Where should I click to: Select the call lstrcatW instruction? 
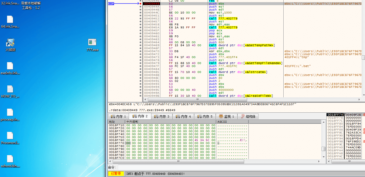238,72
